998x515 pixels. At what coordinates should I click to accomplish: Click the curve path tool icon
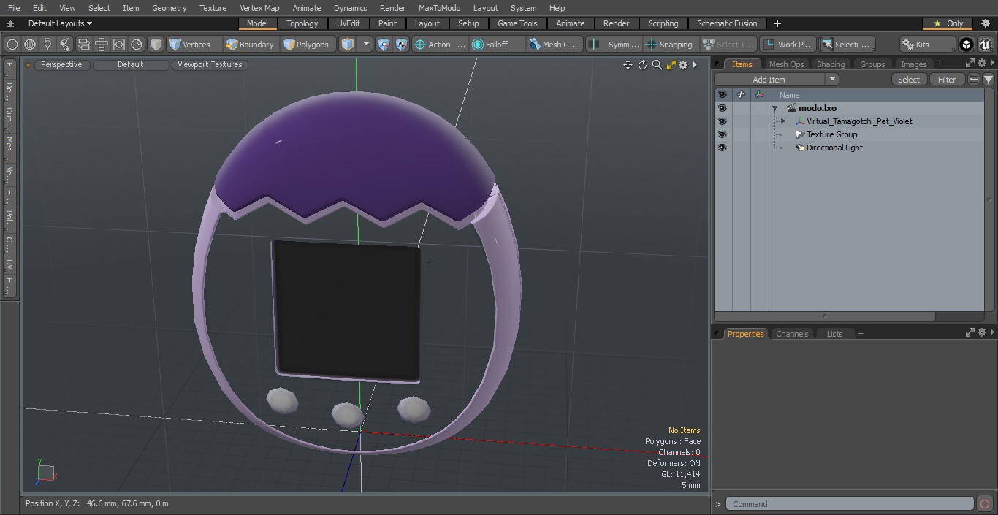point(65,45)
